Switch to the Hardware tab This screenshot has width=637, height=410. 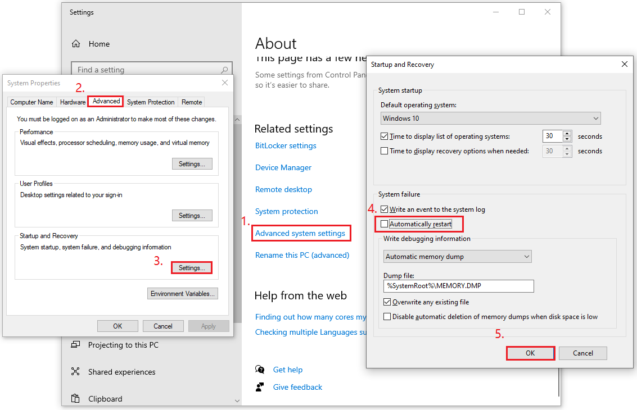[x=73, y=102]
